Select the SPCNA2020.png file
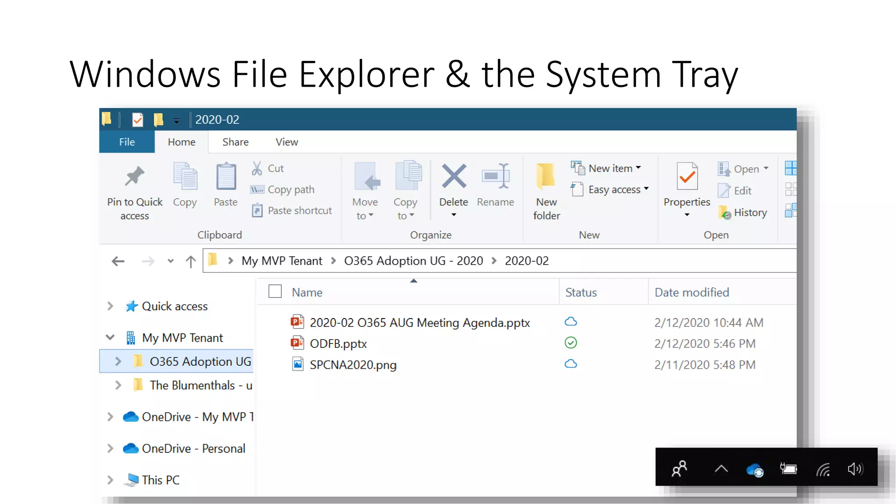Image resolution: width=896 pixels, height=504 pixels. point(344,364)
